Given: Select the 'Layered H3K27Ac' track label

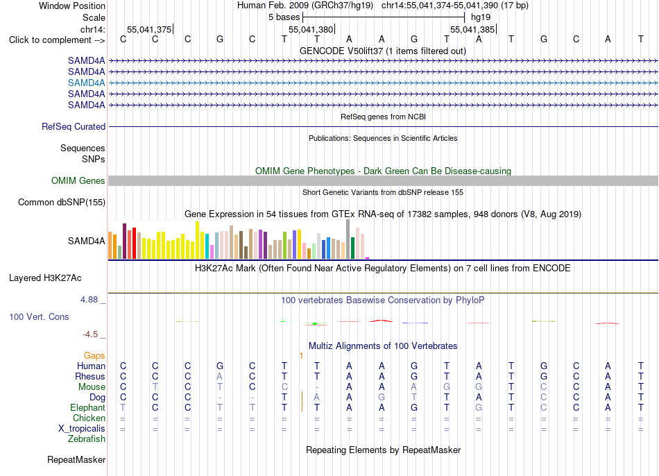Looking at the screenshot, I should point(45,278).
